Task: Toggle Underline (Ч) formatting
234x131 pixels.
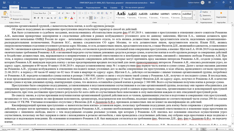Action: click(42, 18)
